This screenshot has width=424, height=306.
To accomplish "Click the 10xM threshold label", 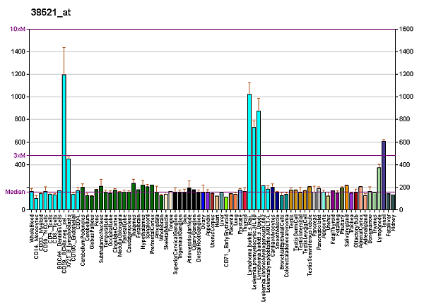I will pos(18,29).
